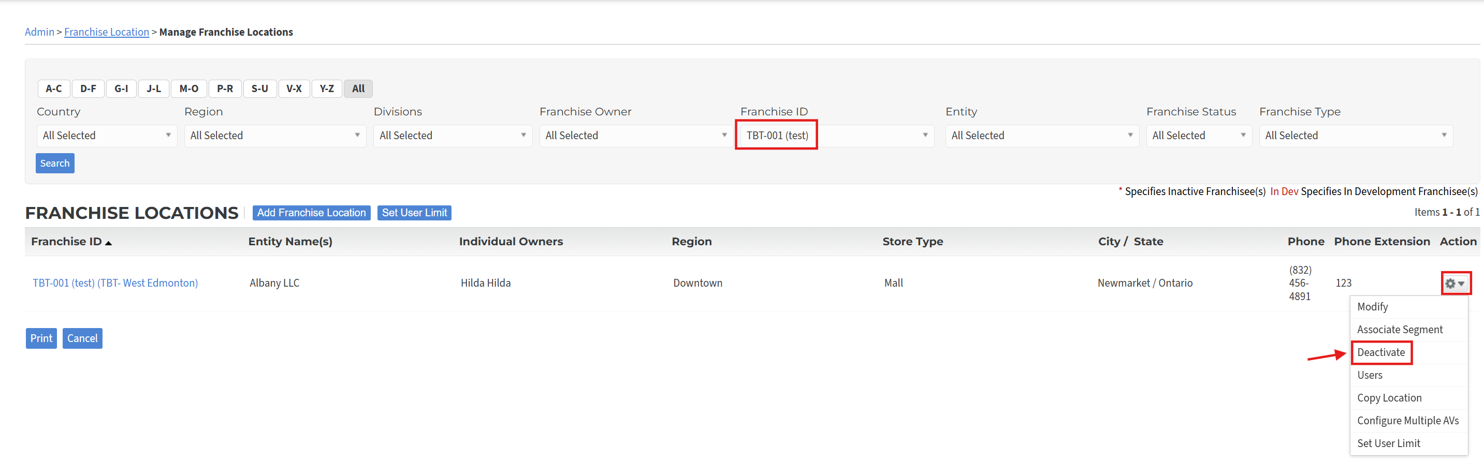Open the Franchise Type dropdown
1484x475 pixels.
point(1356,136)
